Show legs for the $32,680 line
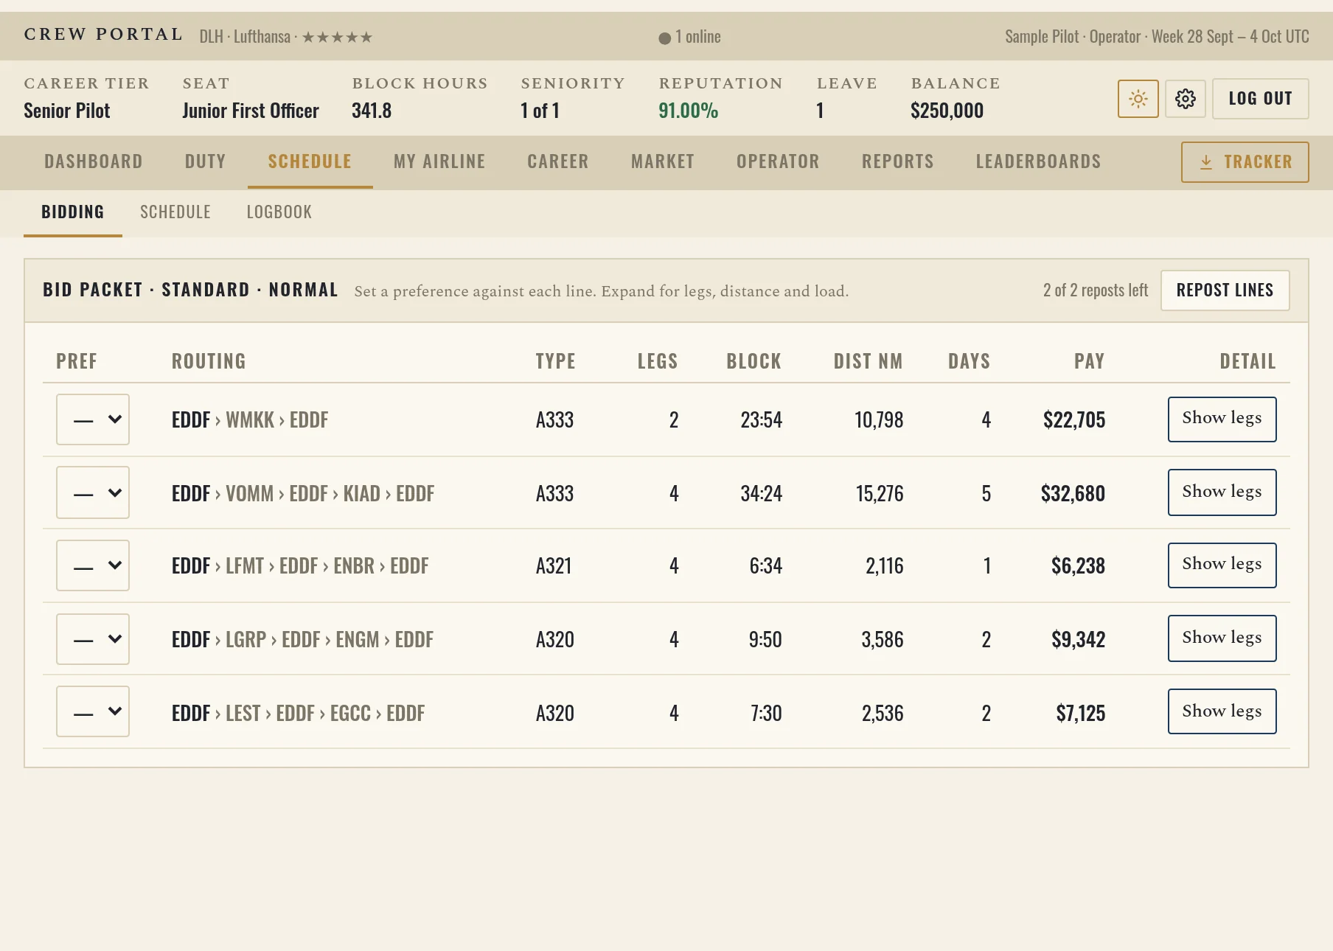Screen dimensions: 1333x951 1222,492
